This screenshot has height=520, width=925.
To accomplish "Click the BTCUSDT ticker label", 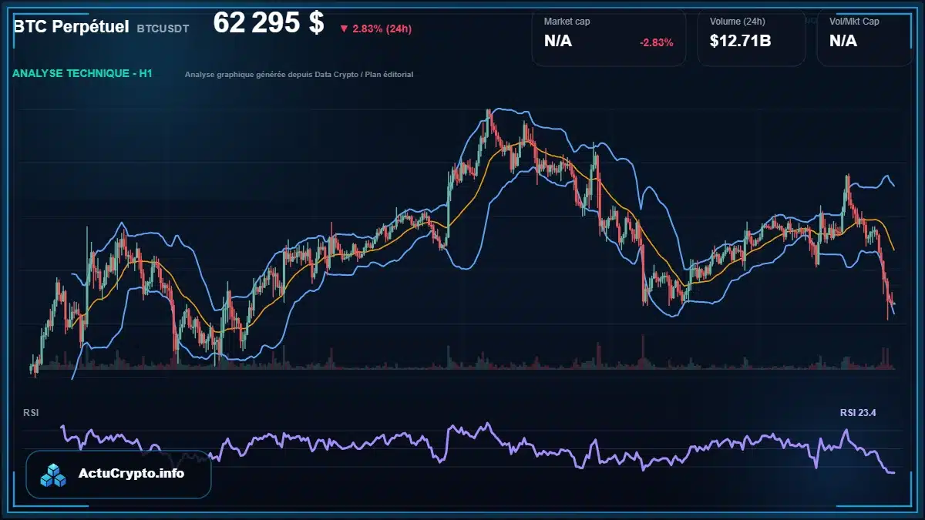I will 163,29.
